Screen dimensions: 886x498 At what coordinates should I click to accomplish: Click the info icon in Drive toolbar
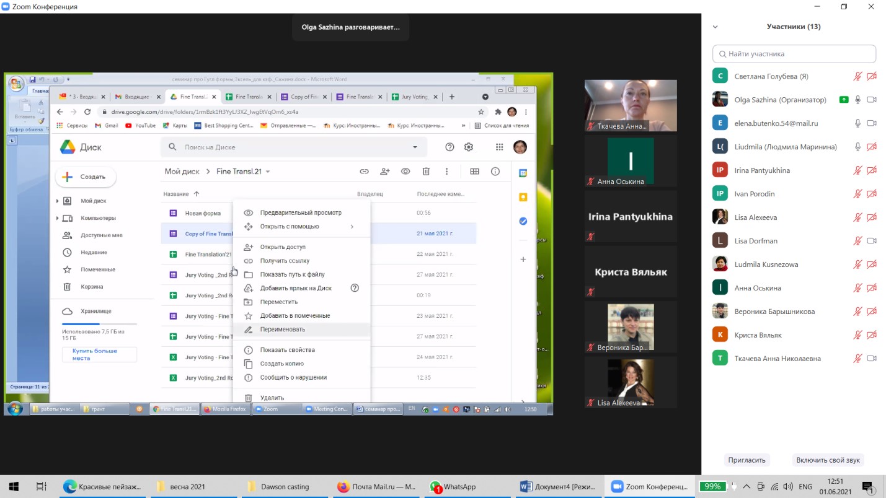click(495, 172)
